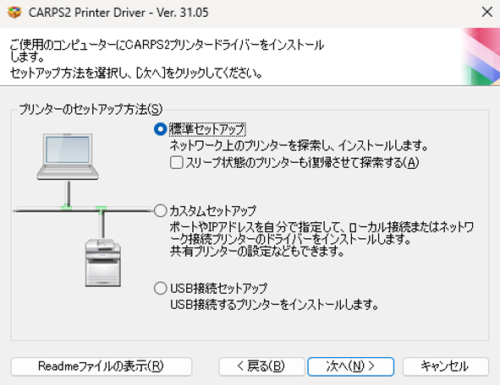The image size is (500, 385).
Task: Click the green network connector under the laptop
Action: 67,208
